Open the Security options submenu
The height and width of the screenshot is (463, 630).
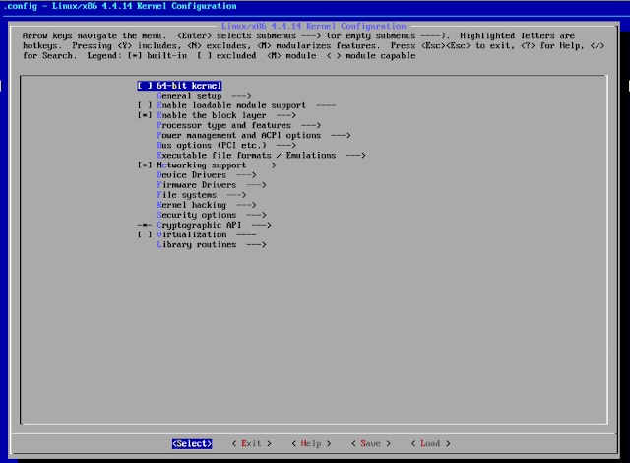(212, 215)
